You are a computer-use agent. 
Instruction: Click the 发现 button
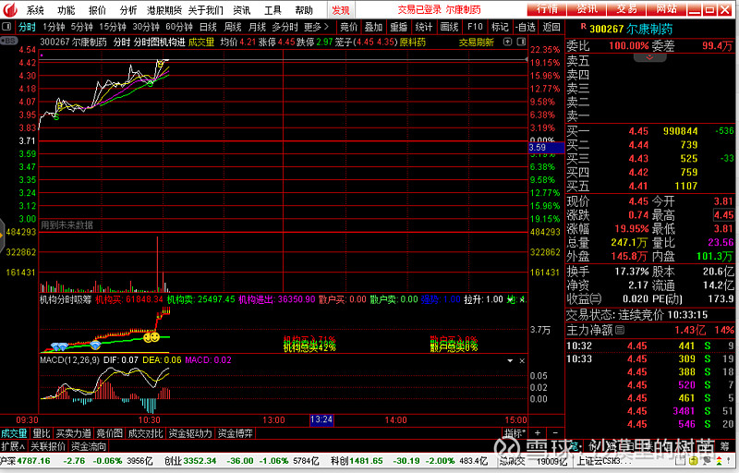[341, 10]
